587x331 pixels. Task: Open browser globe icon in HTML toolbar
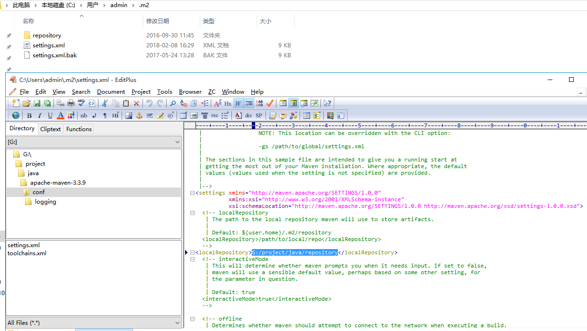[x=16, y=116]
